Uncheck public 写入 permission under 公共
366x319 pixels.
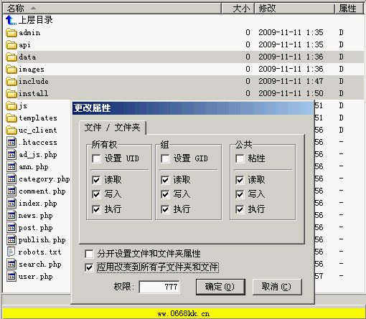(240, 194)
